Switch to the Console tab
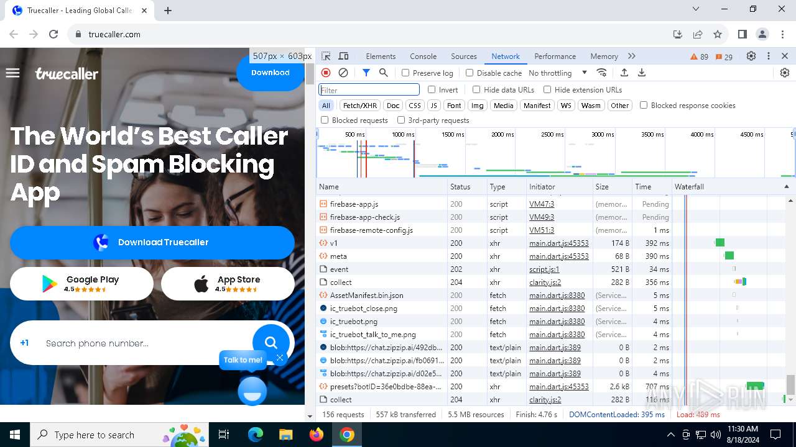 tap(423, 56)
